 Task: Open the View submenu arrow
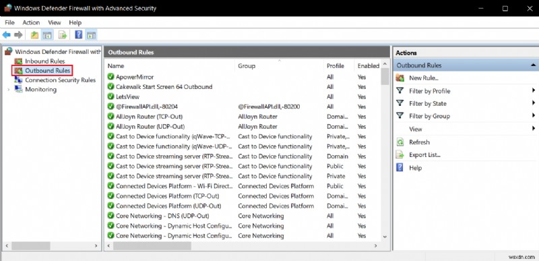(x=534, y=128)
